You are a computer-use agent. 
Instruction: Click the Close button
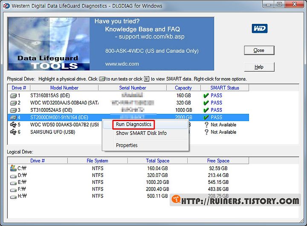(x=259, y=50)
